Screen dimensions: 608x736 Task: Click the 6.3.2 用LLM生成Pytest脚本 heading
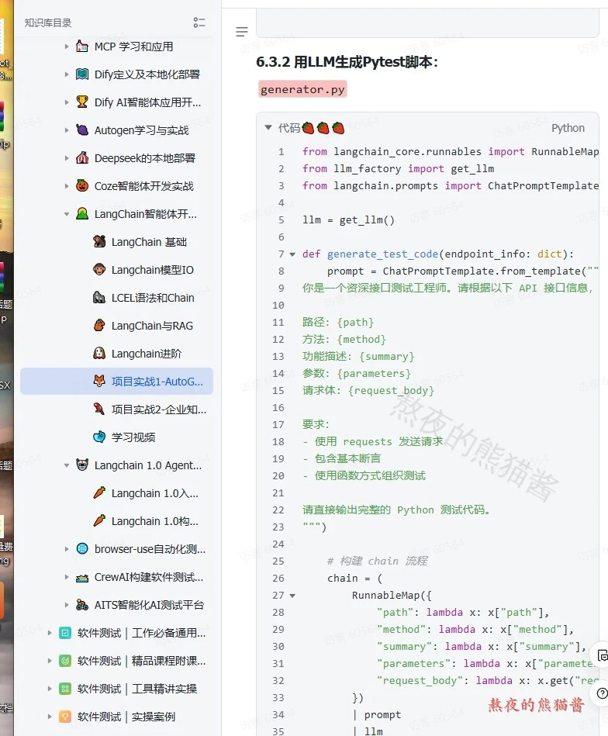pos(347,62)
